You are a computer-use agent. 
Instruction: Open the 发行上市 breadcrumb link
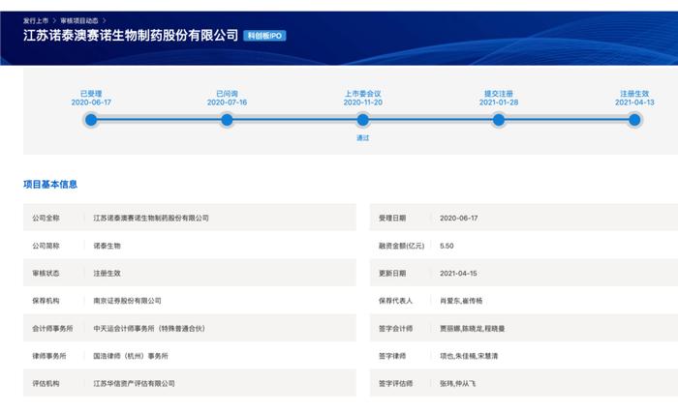(x=36, y=20)
